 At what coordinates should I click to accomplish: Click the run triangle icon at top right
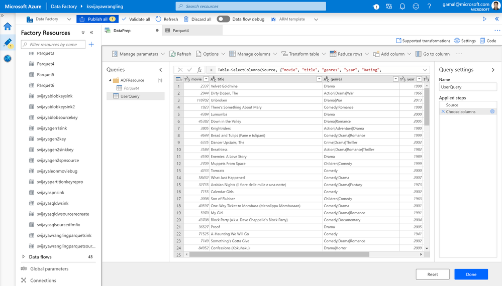(x=484, y=19)
